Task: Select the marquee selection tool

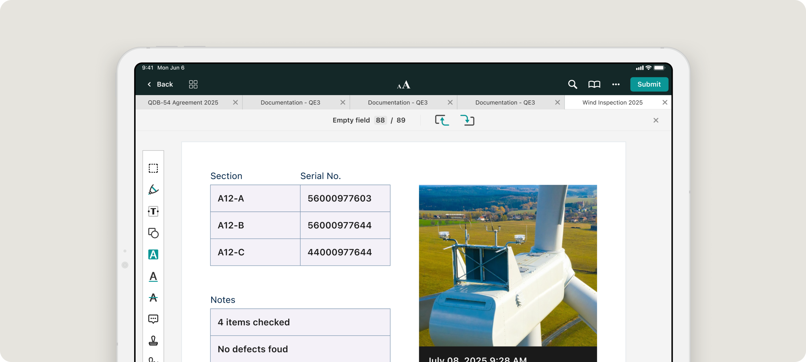Action: (x=153, y=168)
